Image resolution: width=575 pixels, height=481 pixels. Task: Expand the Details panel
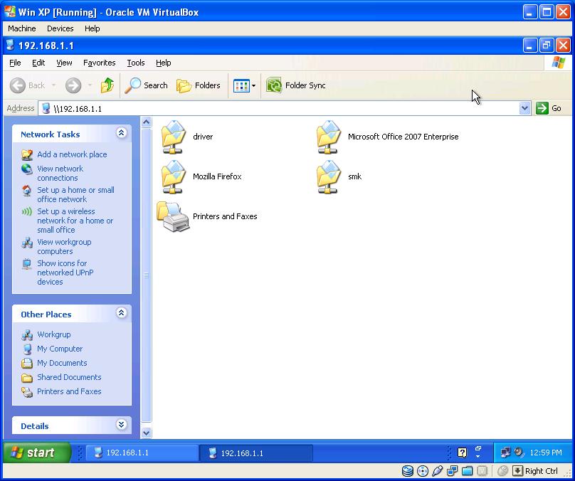(122, 425)
